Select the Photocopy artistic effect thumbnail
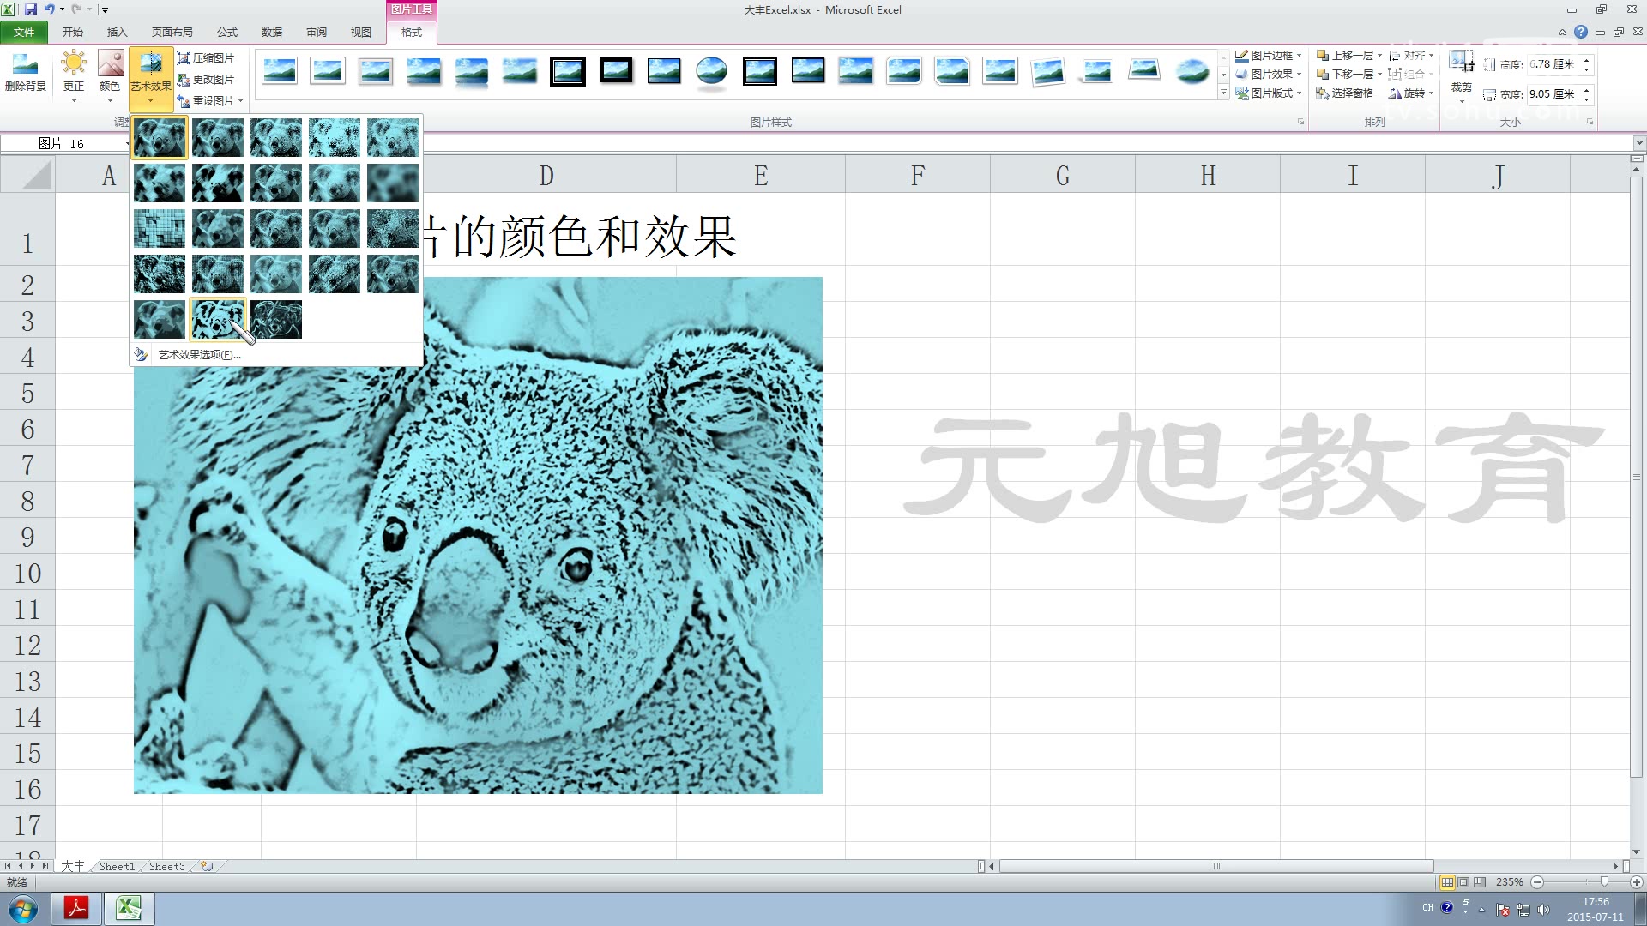This screenshot has width=1647, height=926. point(217,318)
